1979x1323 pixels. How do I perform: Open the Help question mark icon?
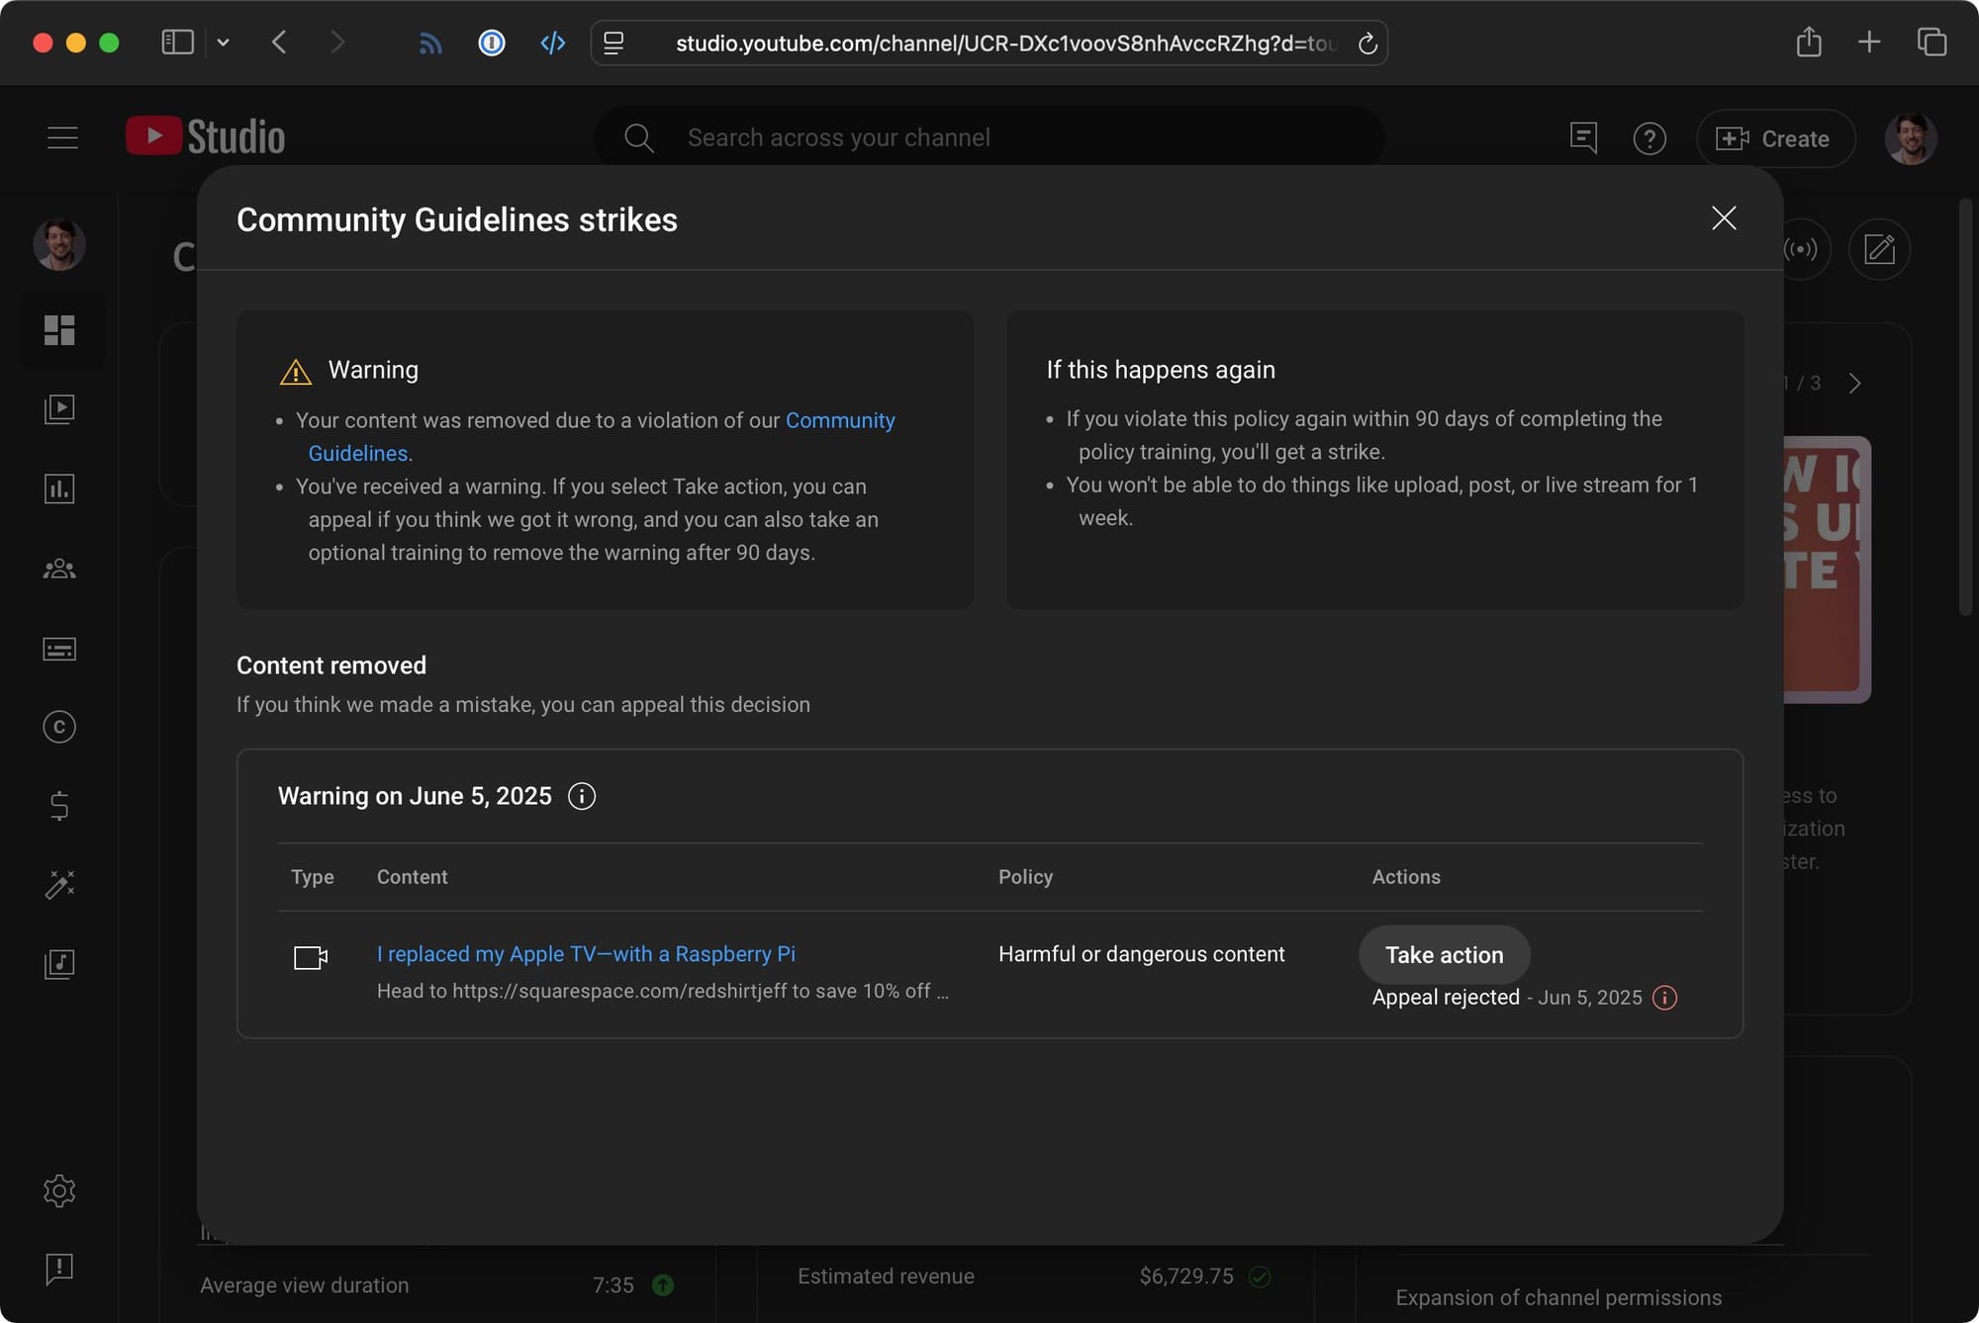1649,138
